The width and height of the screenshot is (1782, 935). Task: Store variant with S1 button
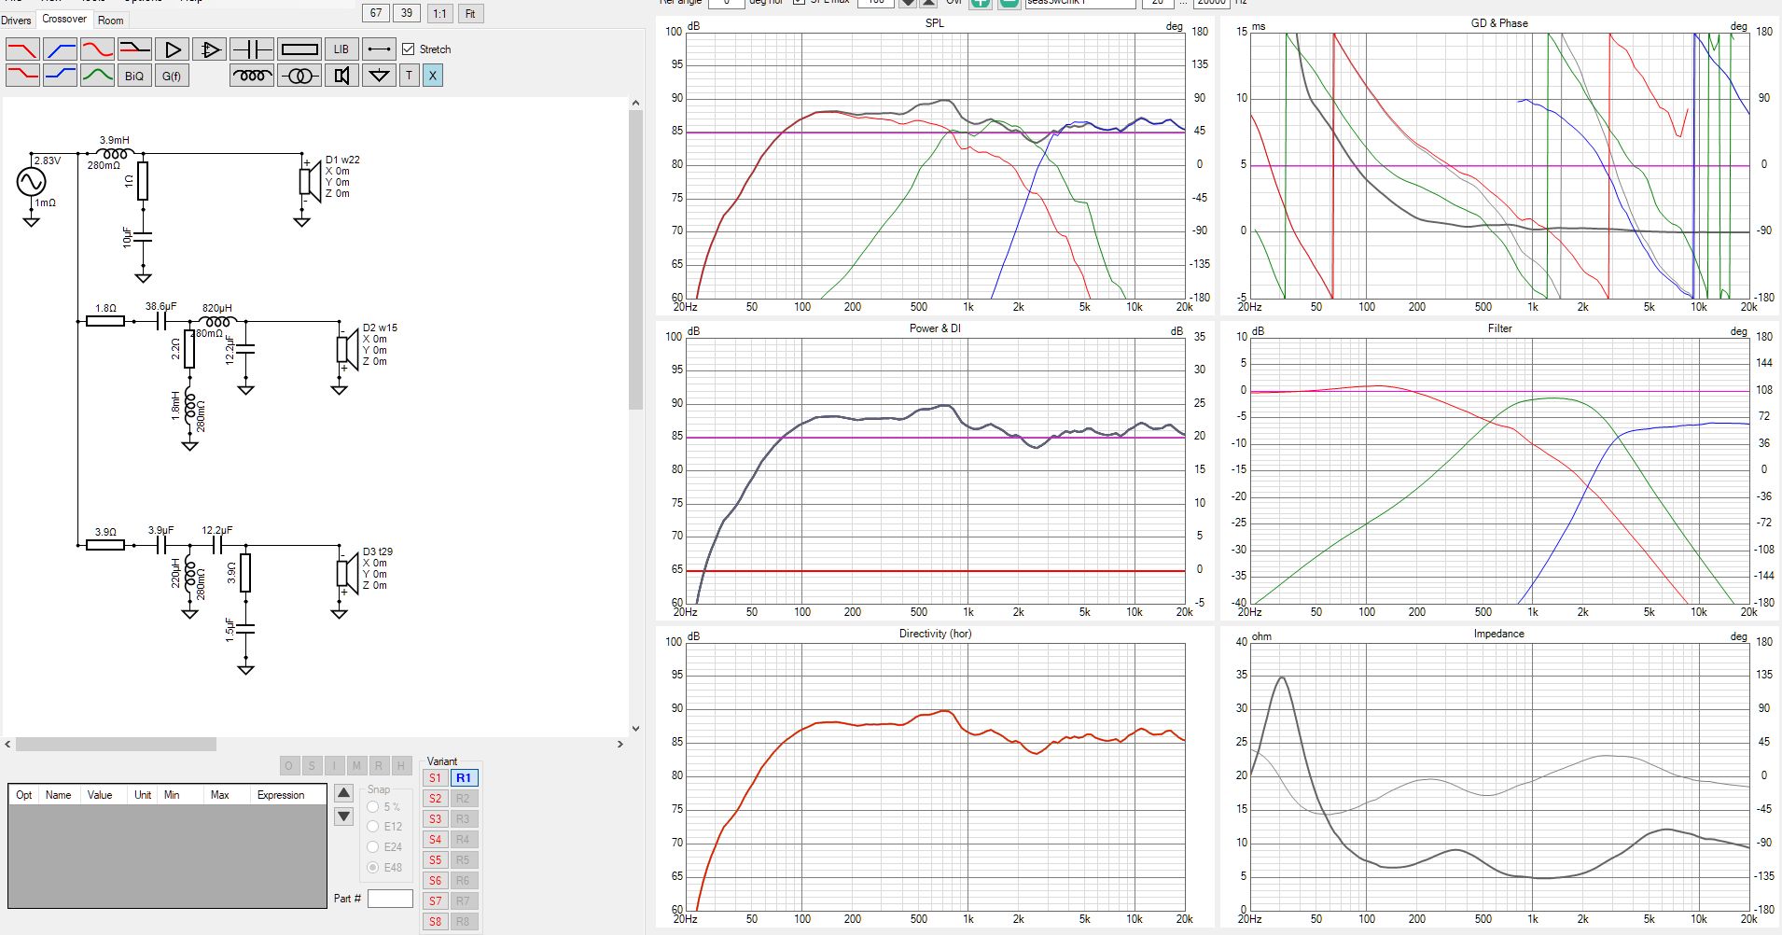[x=435, y=778]
